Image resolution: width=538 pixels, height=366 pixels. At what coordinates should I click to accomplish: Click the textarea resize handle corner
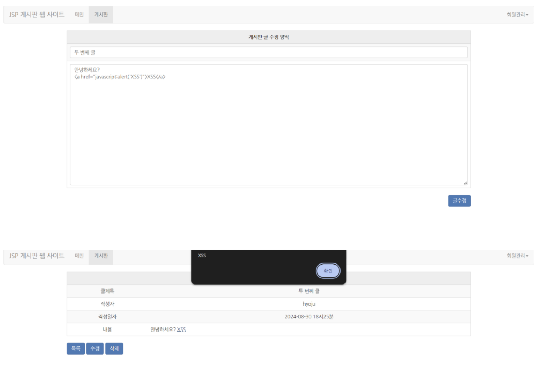point(465,183)
